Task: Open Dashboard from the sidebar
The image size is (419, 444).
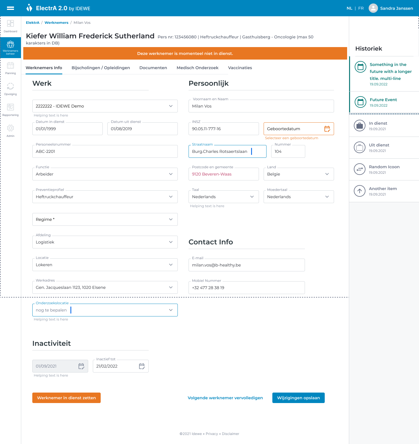Action: coord(10,26)
